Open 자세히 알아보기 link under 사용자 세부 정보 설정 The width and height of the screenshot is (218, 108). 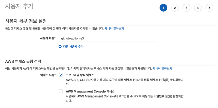114,29
